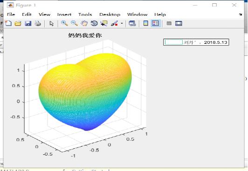Click the Link Plot toolbar button

click(132, 23)
